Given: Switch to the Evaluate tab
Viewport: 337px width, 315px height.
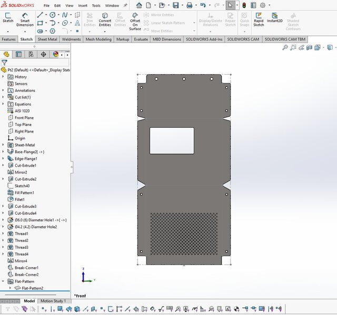Looking at the screenshot, I should coord(141,39).
